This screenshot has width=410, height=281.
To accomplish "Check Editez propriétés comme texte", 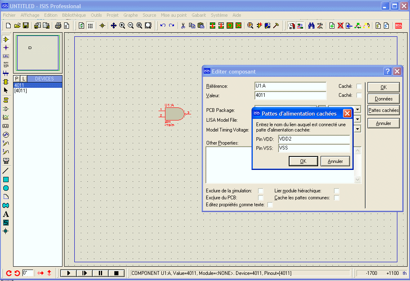I will click(x=270, y=205).
